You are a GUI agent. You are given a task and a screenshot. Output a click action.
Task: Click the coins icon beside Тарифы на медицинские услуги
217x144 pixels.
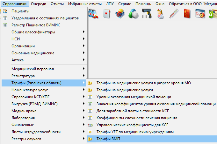pyautogui.click(x=90, y=90)
